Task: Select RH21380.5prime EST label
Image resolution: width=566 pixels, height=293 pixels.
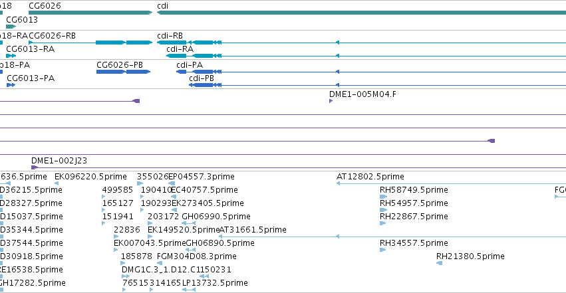Action: pyautogui.click(x=470, y=256)
